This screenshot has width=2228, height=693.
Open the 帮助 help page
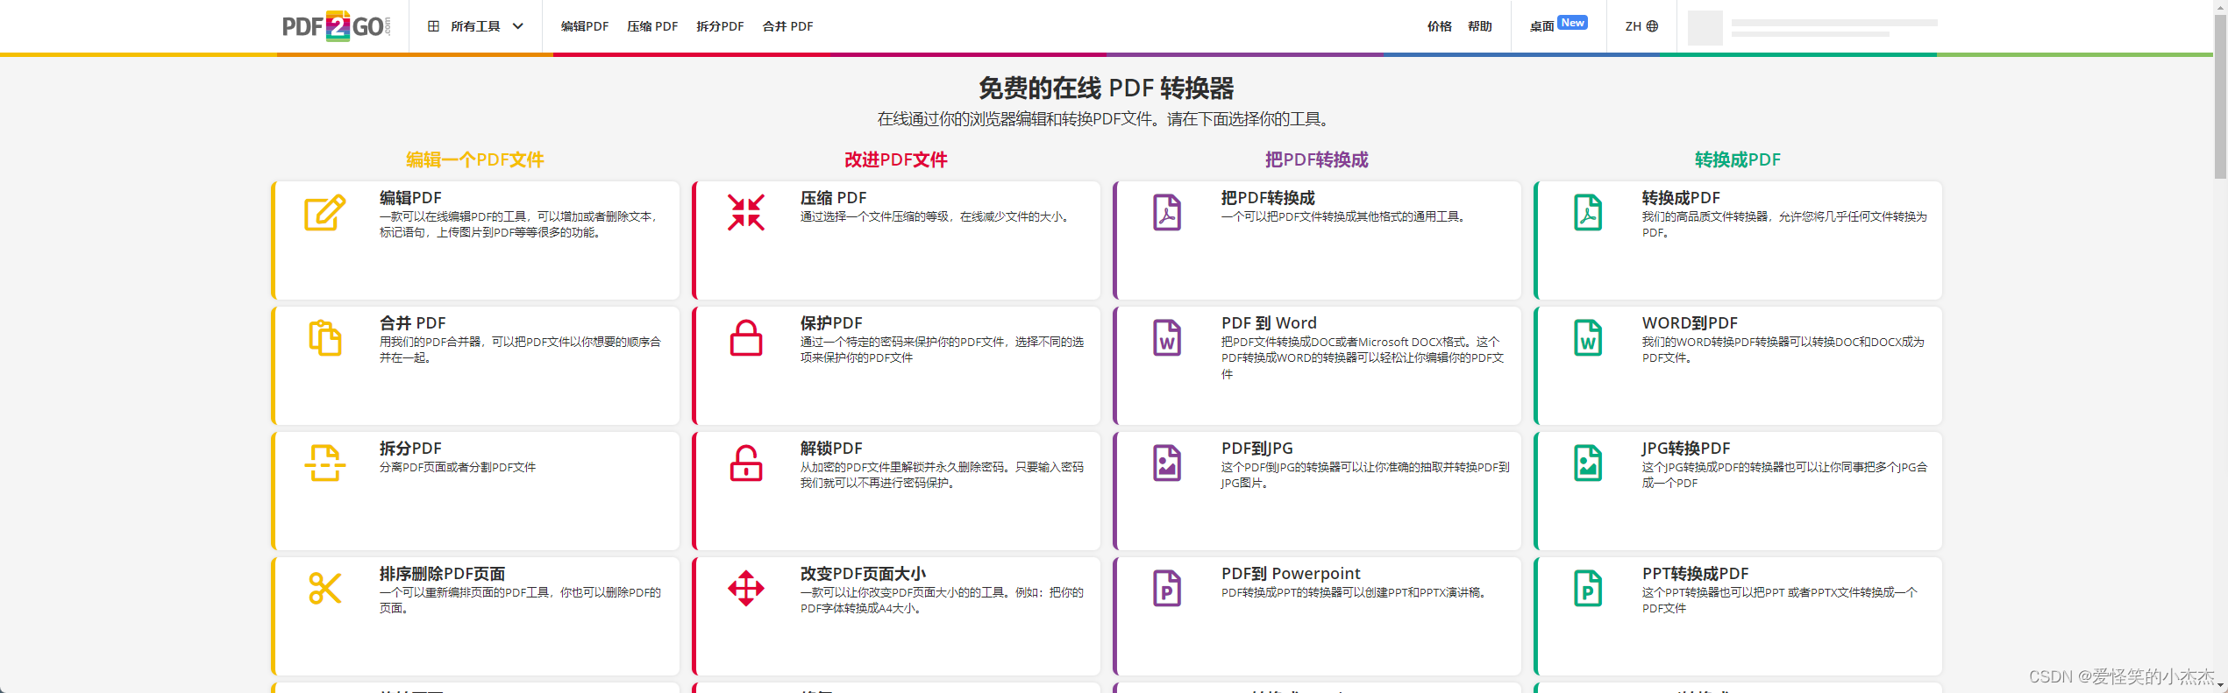[1480, 26]
